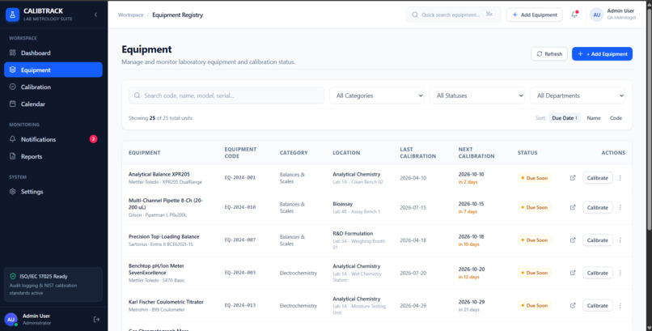Open details icon for Karl Fischer Titrator
652x331 pixels.
pos(573,305)
